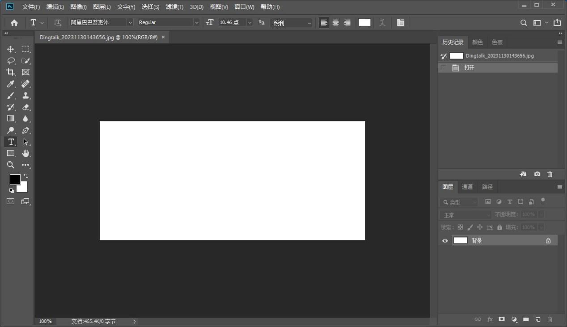Screen dimensions: 567x327
Task: Open the blend mode 正常 dropdown
Action: (465, 215)
